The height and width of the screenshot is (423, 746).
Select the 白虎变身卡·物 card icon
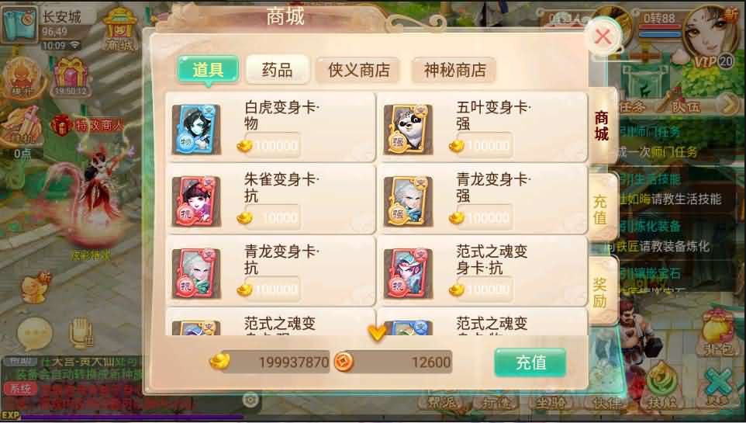pyautogui.click(x=196, y=129)
